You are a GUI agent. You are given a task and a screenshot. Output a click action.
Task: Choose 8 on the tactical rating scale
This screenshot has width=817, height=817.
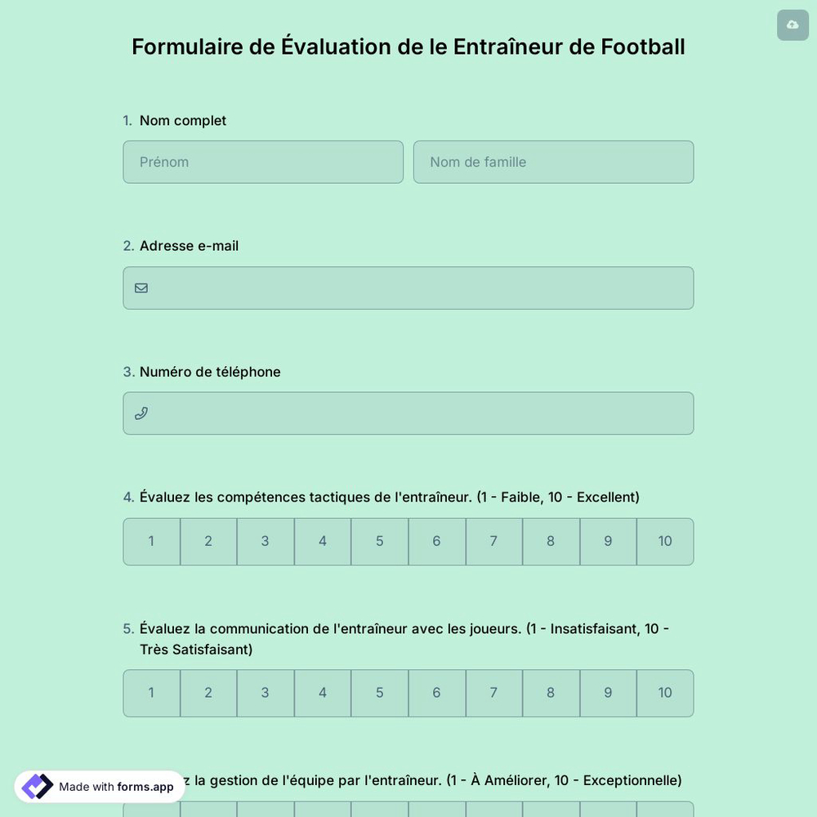[550, 541]
